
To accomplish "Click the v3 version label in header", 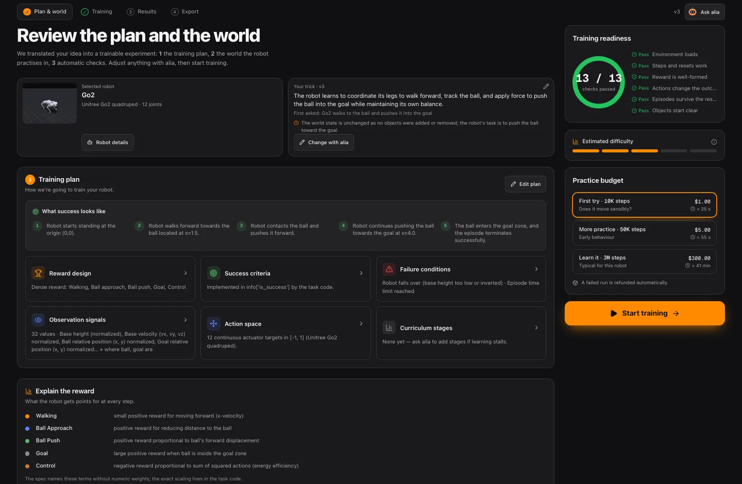I will [677, 12].
